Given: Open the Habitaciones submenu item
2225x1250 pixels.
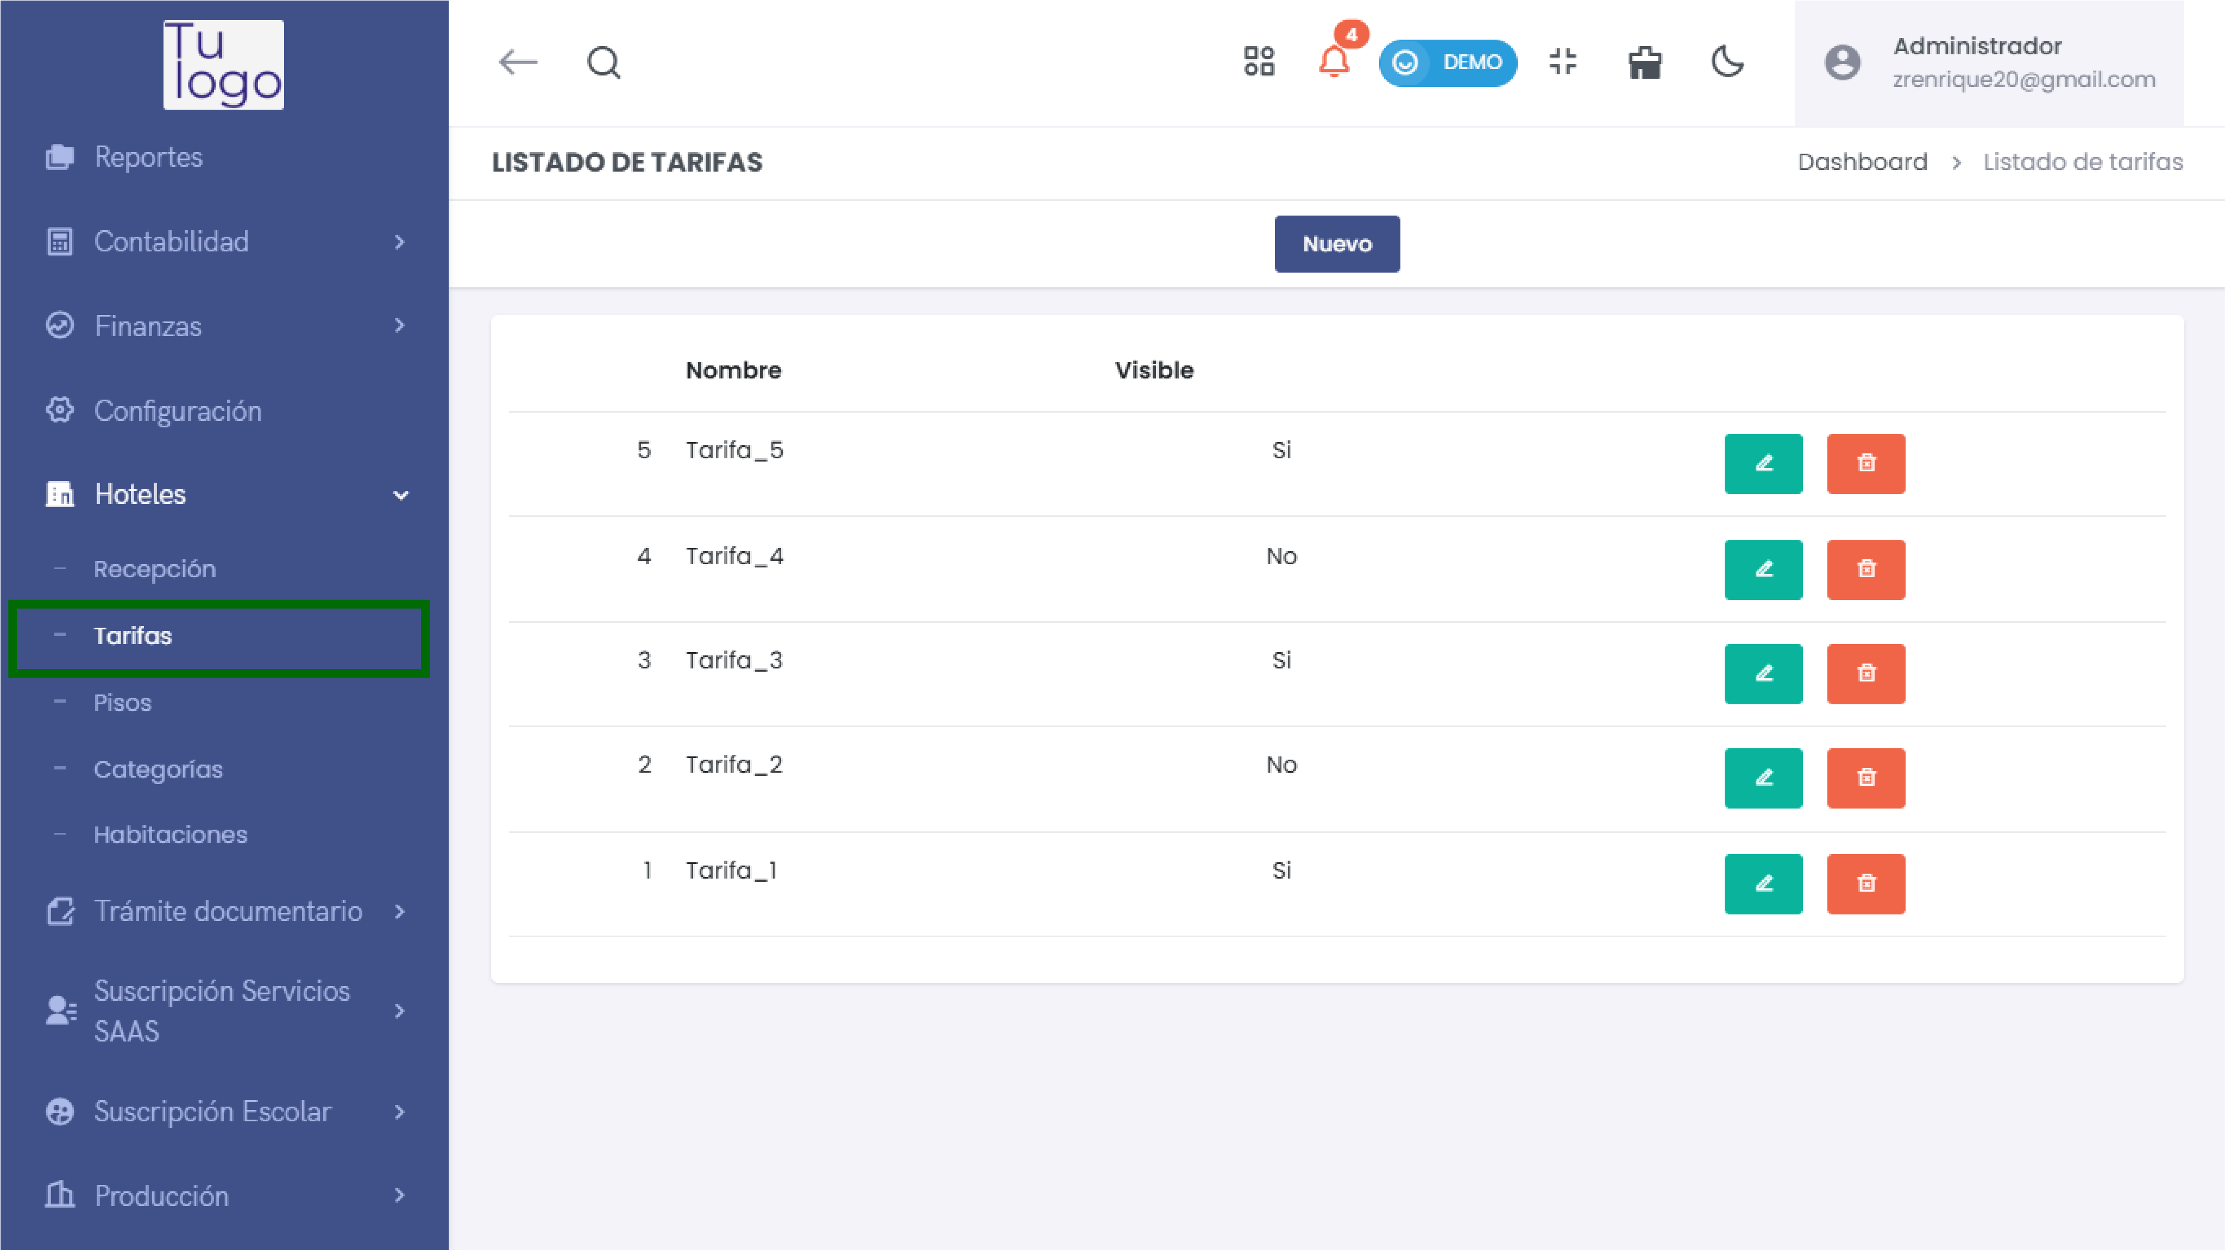Looking at the screenshot, I should 170,835.
